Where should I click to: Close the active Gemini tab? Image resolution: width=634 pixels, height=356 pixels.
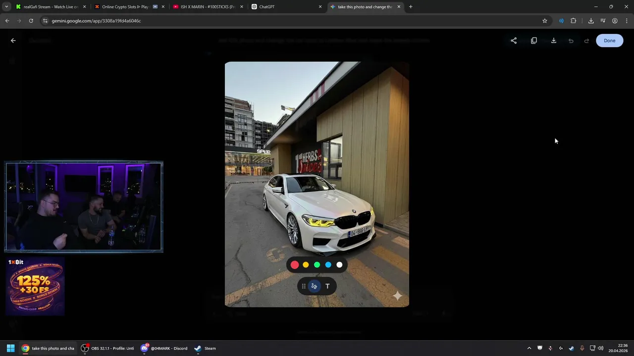(399, 7)
